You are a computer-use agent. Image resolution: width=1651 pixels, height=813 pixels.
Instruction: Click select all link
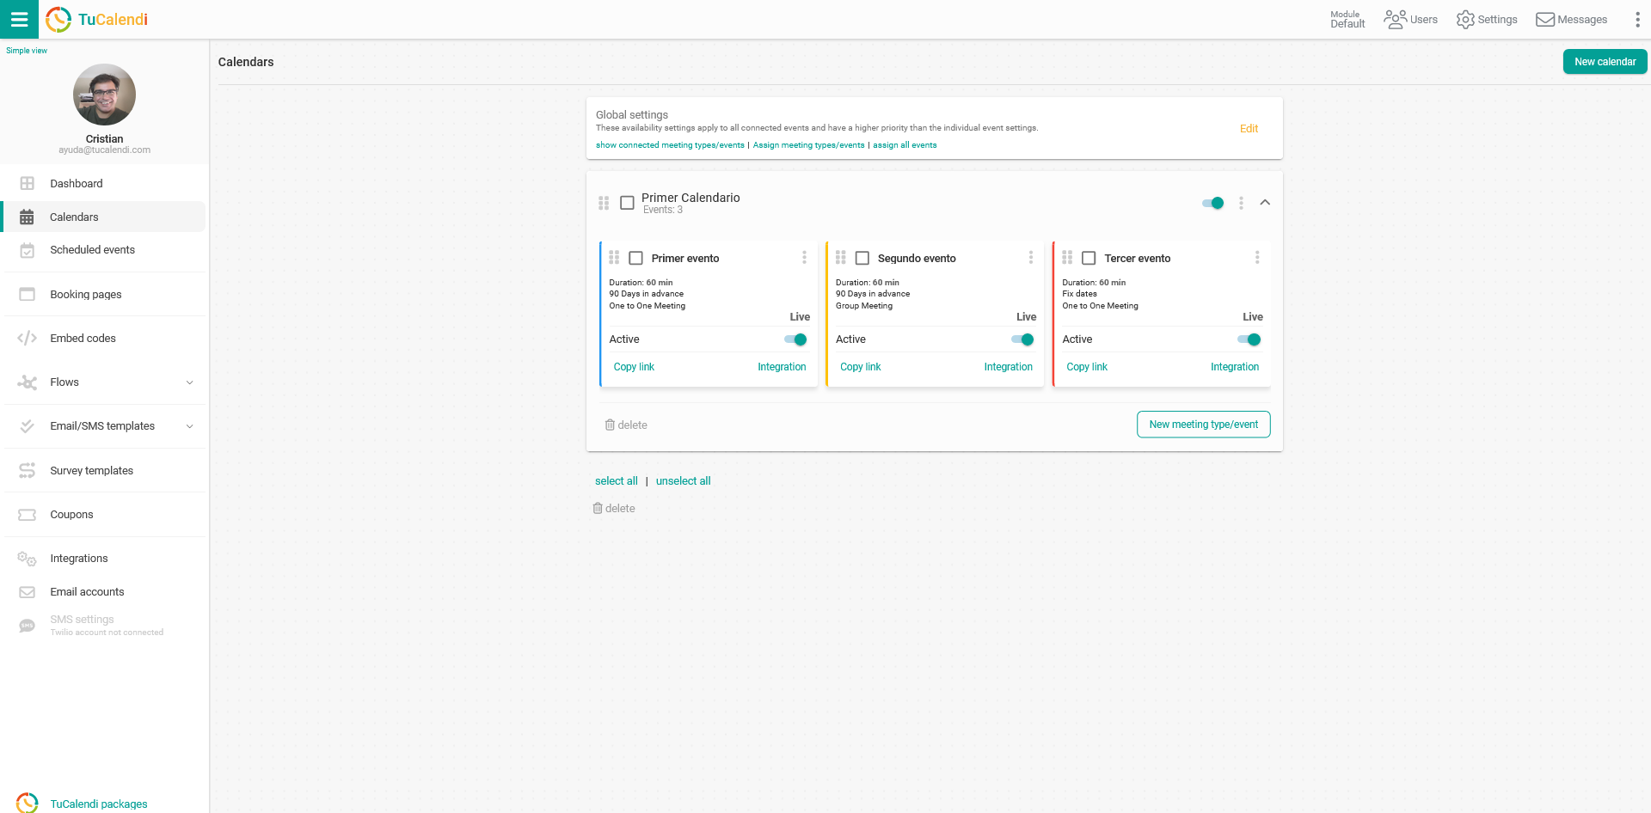tap(617, 481)
